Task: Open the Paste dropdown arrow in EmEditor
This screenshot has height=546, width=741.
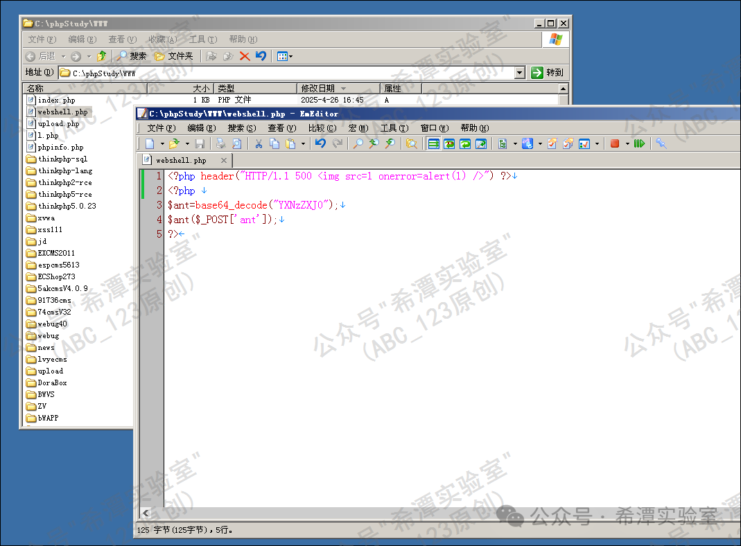Action: point(303,143)
